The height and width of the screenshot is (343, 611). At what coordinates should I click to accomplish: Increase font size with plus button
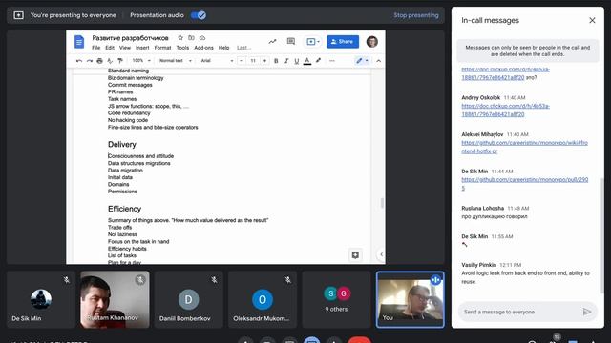[265, 61]
